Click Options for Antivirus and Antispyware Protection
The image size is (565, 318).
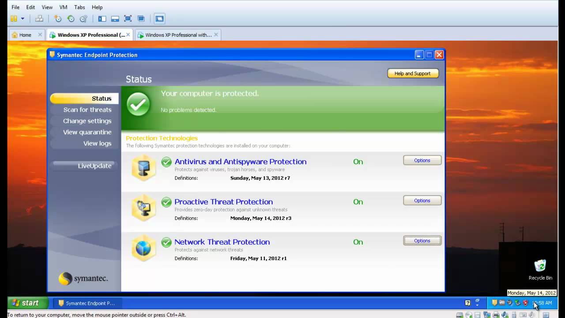coord(422,160)
